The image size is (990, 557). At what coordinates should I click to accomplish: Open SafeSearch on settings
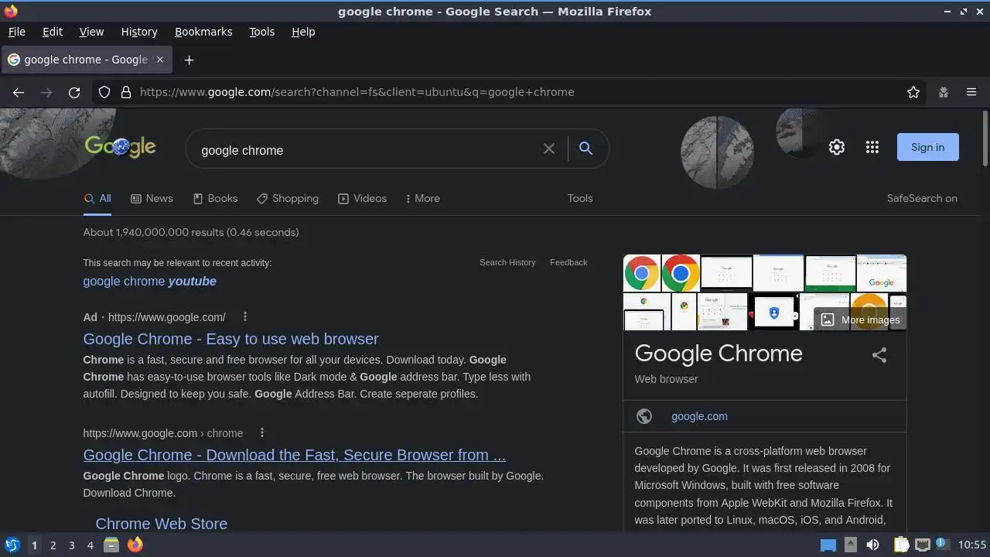click(x=922, y=199)
